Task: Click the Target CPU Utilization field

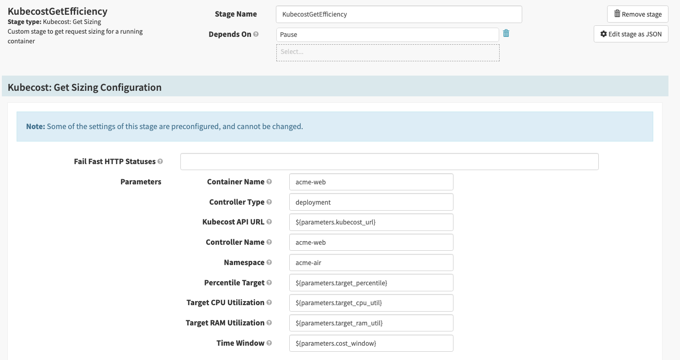Action: [x=371, y=302]
